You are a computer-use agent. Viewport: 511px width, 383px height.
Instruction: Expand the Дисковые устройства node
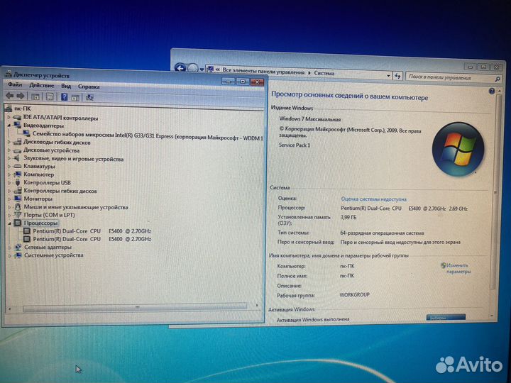9,150
